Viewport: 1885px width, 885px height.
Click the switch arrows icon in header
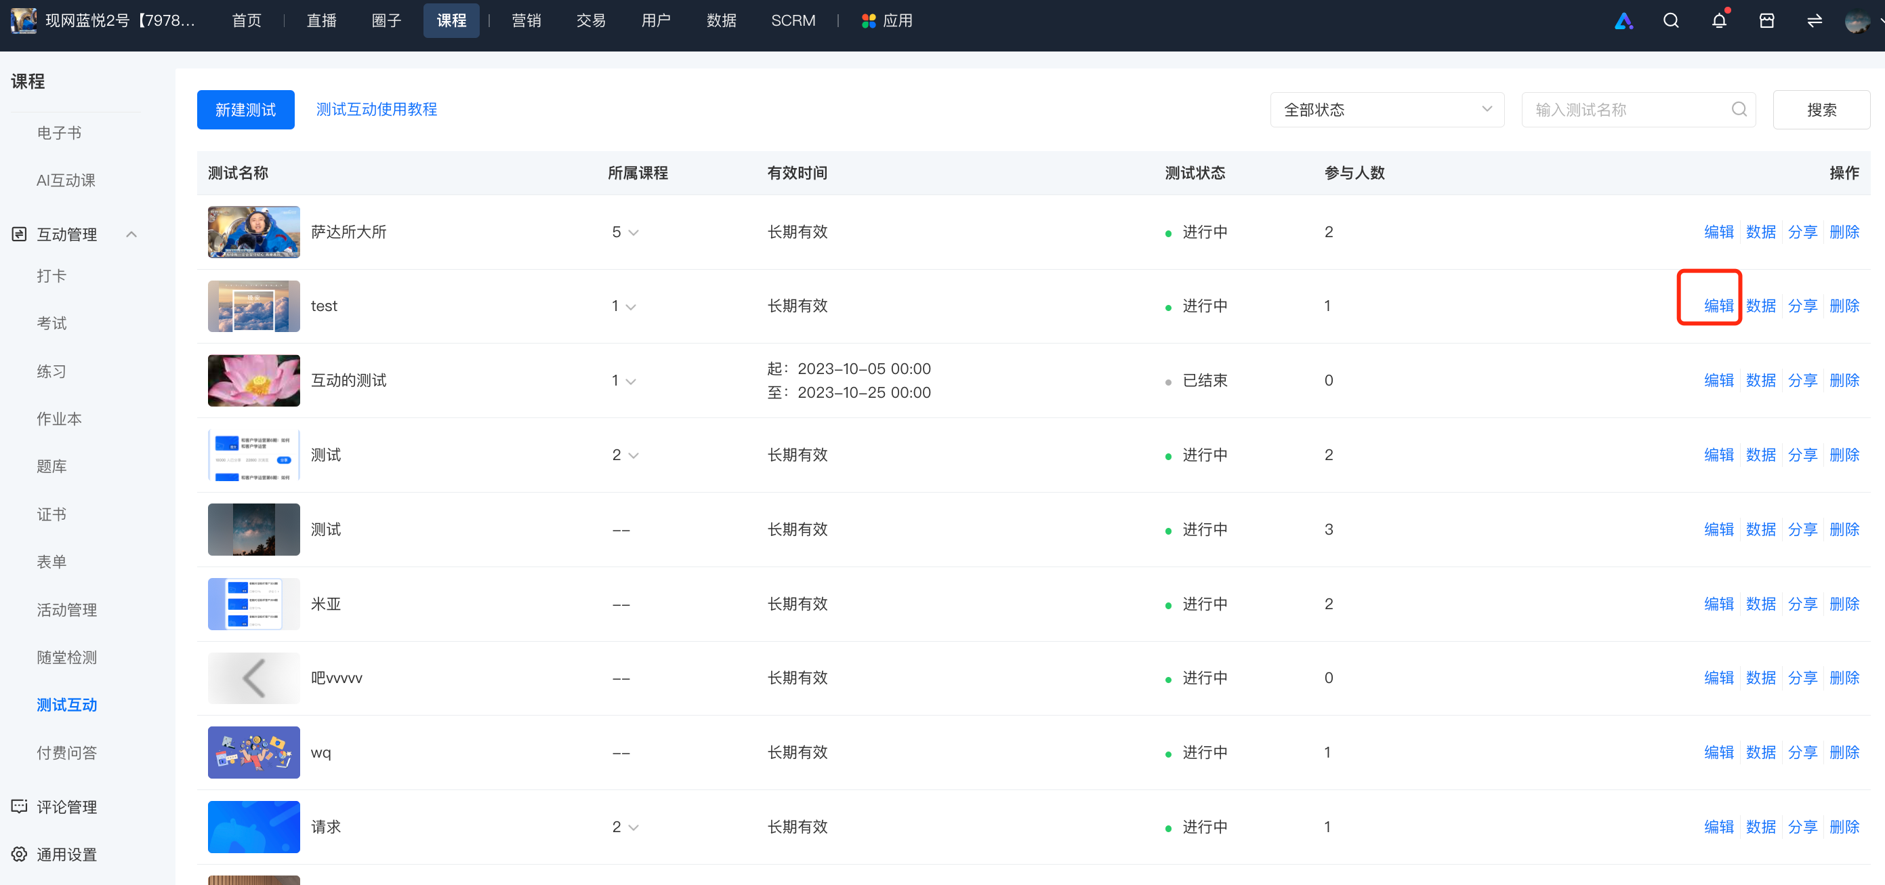(1814, 20)
